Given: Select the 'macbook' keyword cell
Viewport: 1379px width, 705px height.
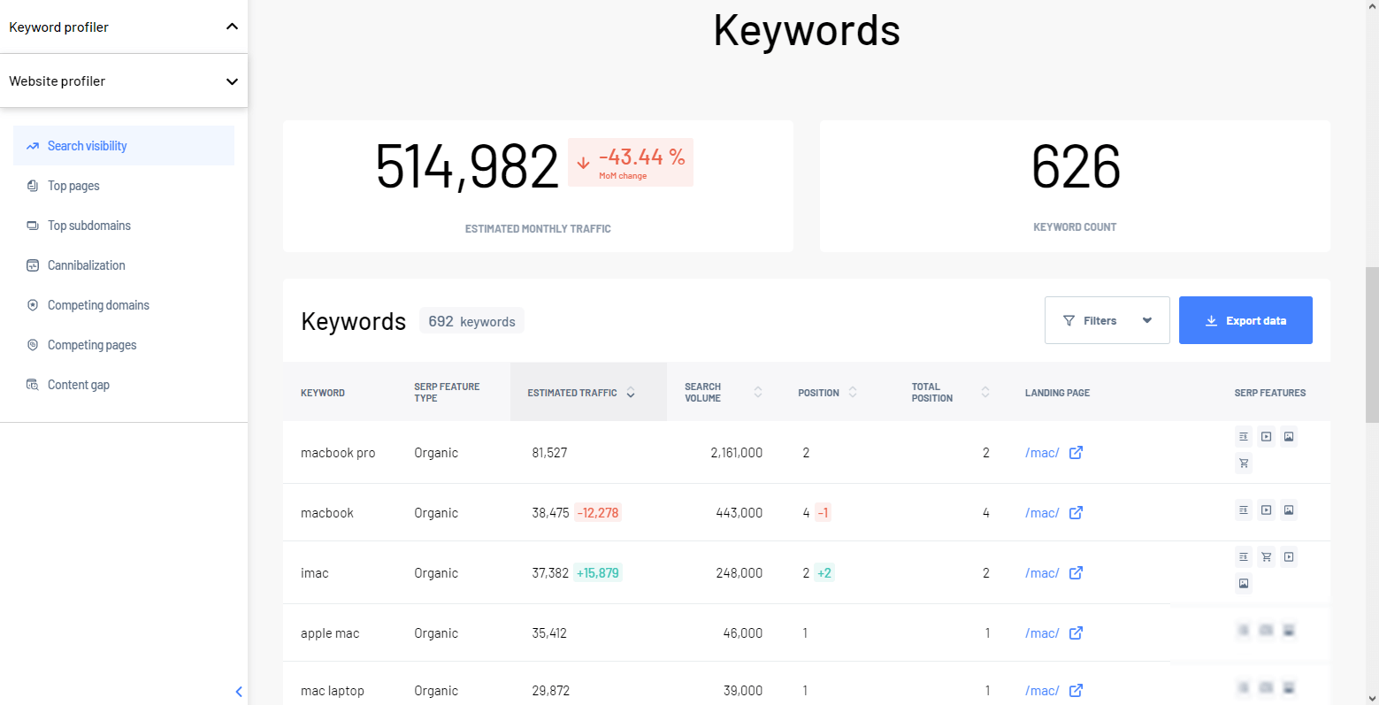Looking at the screenshot, I should point(327,513).
